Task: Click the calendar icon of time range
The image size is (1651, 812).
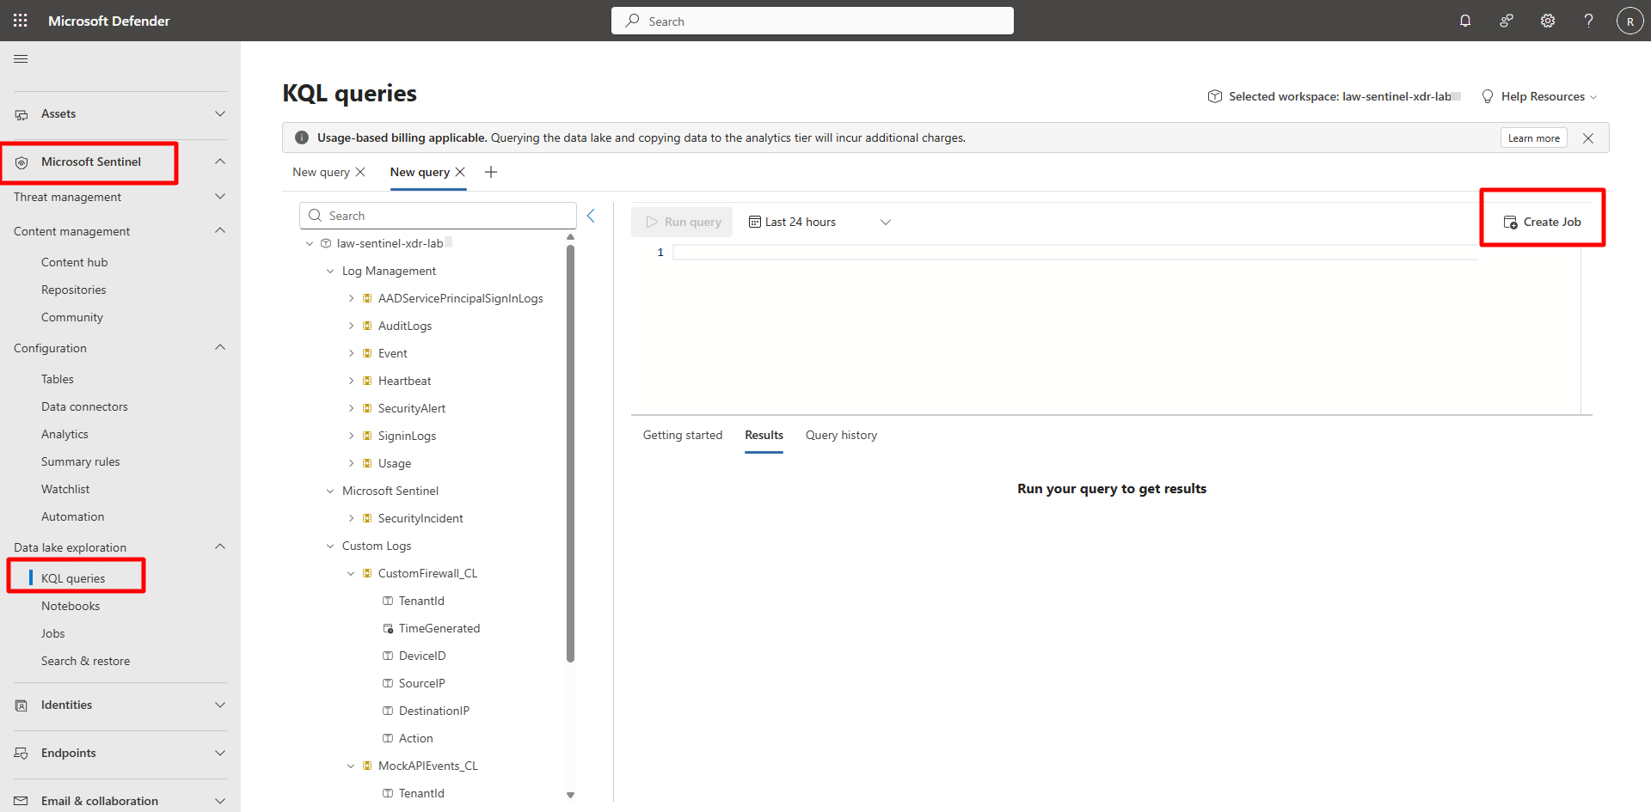Action: pyautogui.click(x=755, y=222)
